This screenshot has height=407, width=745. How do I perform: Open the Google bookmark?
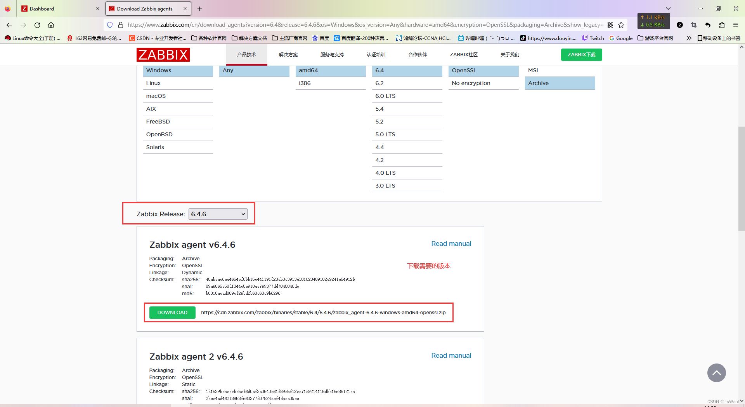(x=621, y=38)
